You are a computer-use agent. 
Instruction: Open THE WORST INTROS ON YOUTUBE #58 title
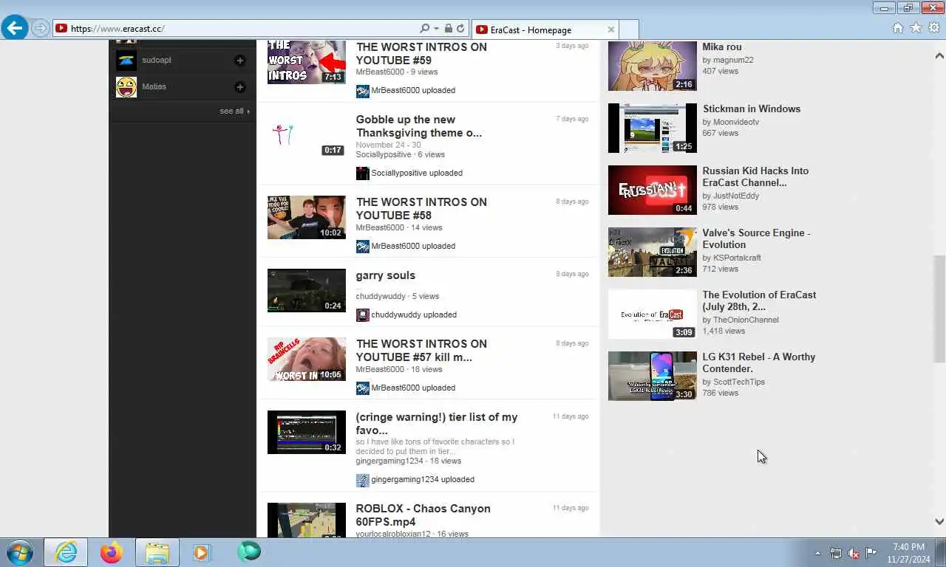pos(421,208)
